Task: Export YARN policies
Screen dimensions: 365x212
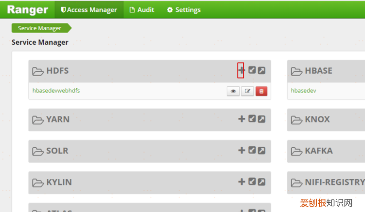Action: pos(262,119)
